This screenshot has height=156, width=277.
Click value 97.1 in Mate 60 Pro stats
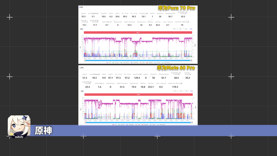(110, 78)
